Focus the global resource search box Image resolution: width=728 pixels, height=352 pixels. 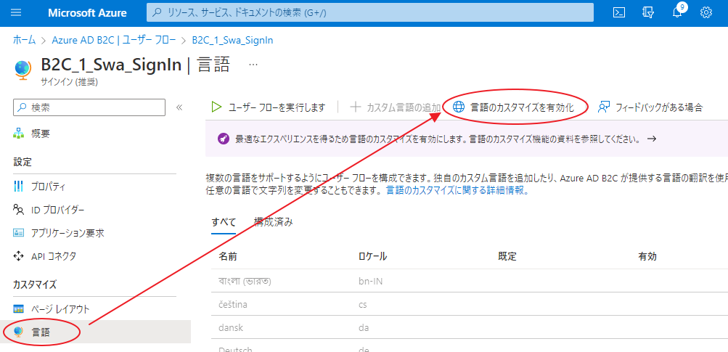[370, 12]
